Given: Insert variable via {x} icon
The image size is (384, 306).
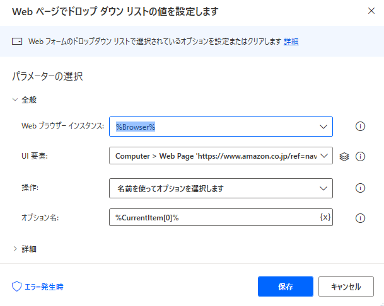Looking at the screenshot, I should (325, 217).
